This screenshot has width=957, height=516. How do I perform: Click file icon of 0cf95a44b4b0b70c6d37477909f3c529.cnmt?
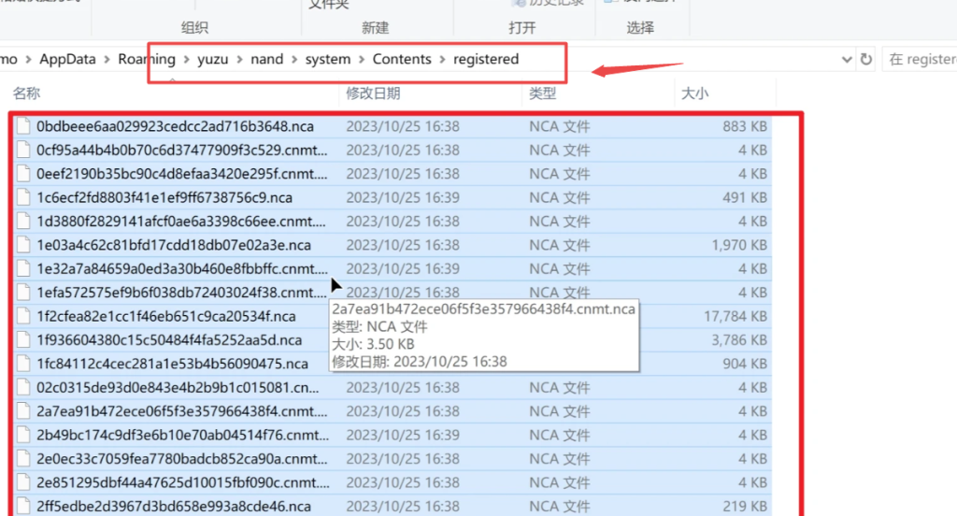[23, 150]
